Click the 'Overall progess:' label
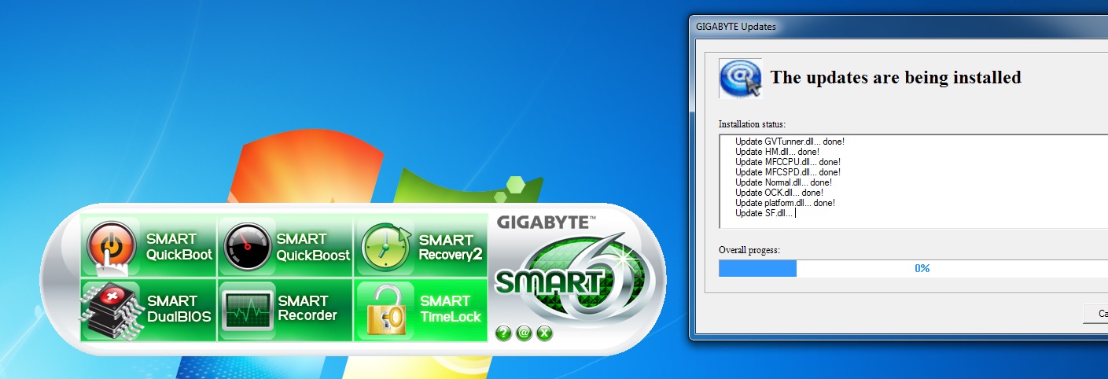This screenshot has width=1108, height=379. 749,249
